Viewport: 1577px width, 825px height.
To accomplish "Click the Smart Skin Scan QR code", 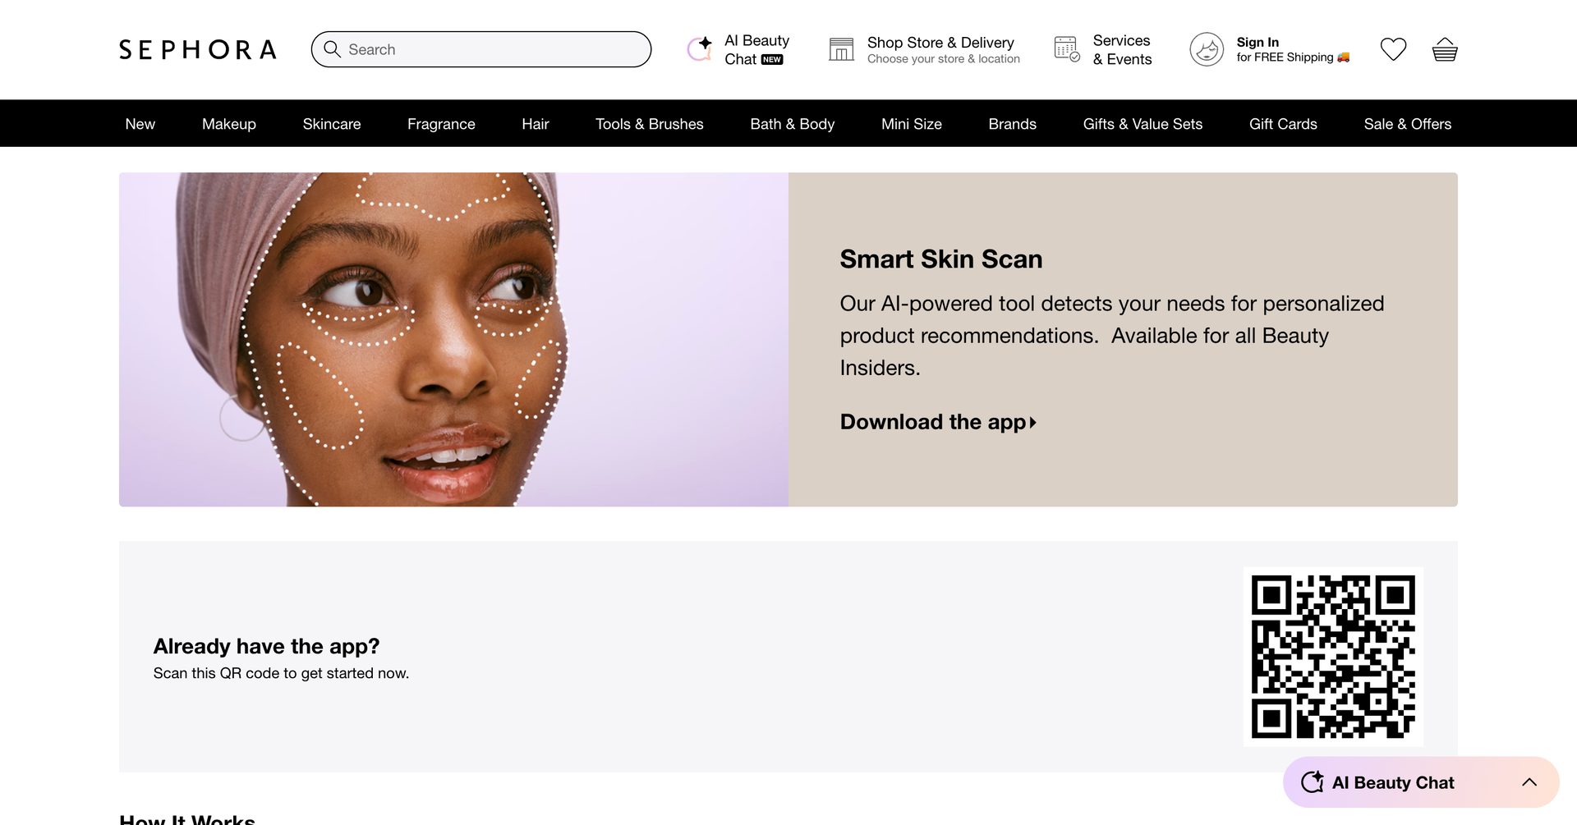I will pos(1333,655).
